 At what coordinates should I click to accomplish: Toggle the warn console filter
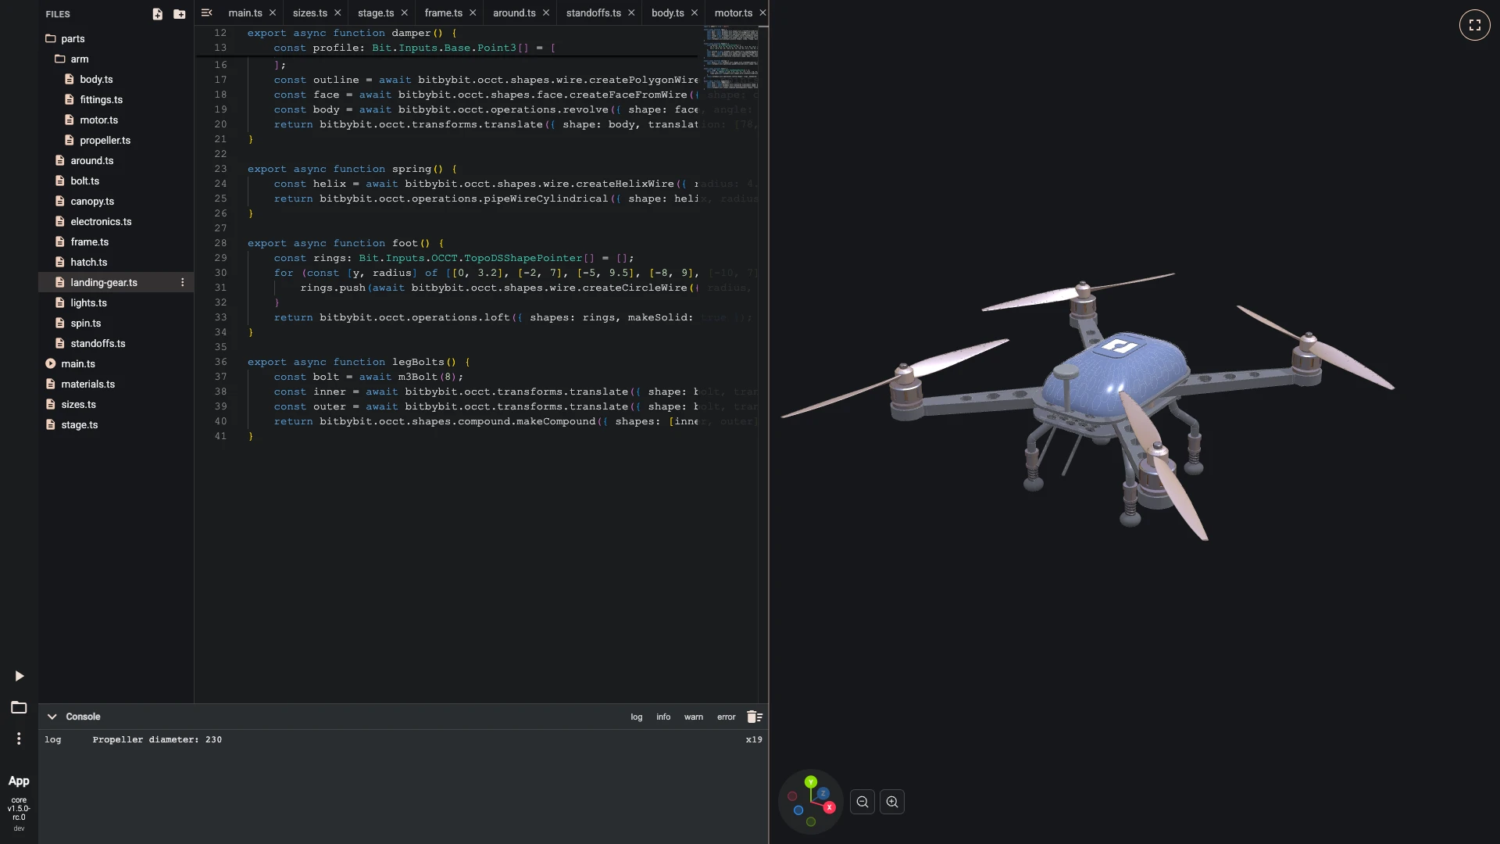pyautogui.click(x=694, y=717)
